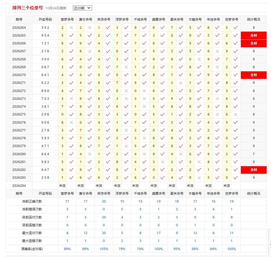Click winning number 3 0 0 in row 2026268
The image size is (271, 257).
45,59
